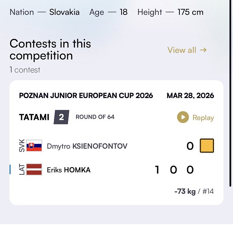233x235 pixels.
Task: Open Dmytro KSIENOFONTOV's profile name
Action: [87, 146]
